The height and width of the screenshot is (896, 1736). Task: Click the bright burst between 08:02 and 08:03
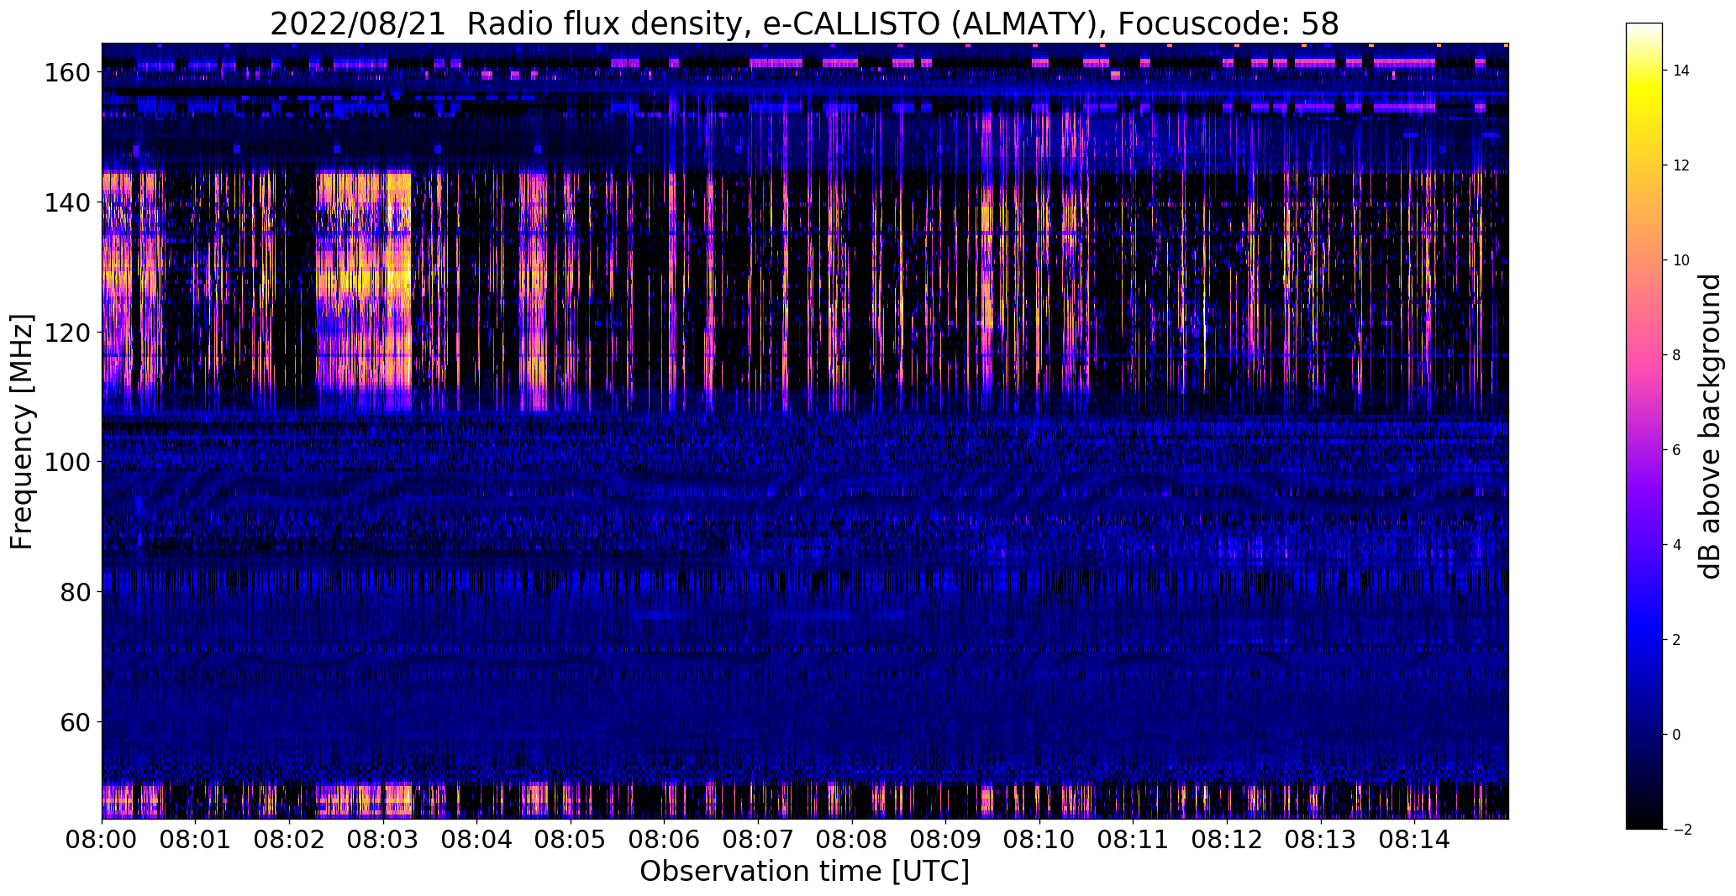(x=364, y=291)
